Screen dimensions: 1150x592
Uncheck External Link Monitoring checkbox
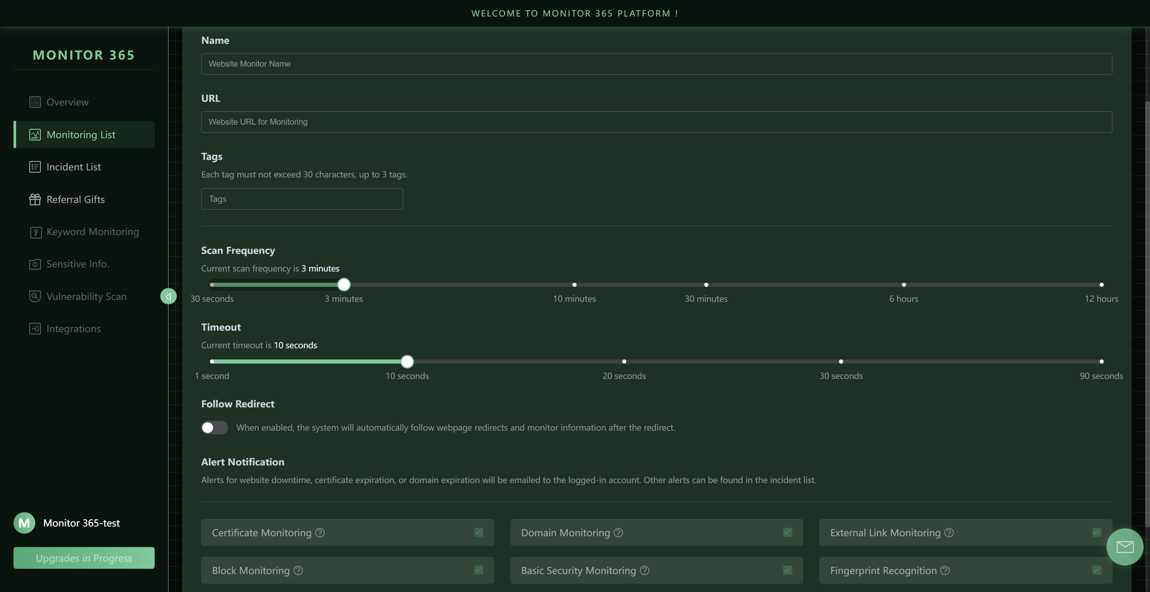[1097, 532]
